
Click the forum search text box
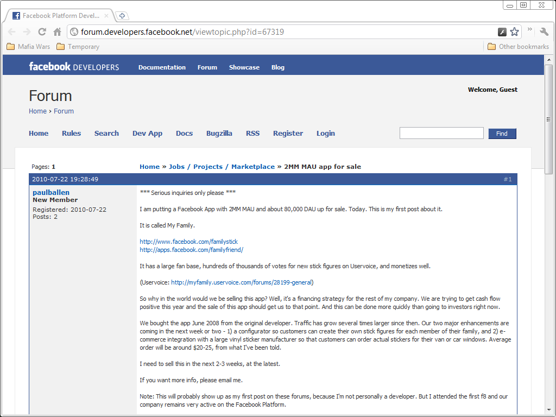(441, 133)
